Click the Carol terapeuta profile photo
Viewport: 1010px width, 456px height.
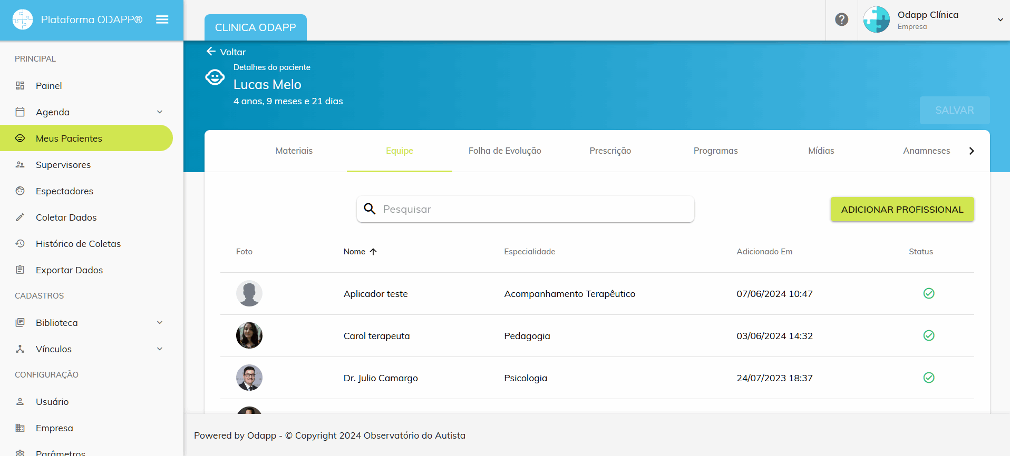coord(249,335)
